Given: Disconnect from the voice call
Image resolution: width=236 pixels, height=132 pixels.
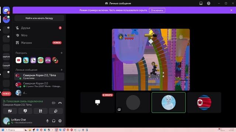Looking at the screenshot, I should tap(60, 103).
